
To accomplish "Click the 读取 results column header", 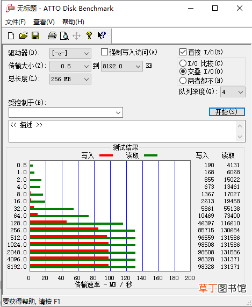I will click(x=228, y=156).
